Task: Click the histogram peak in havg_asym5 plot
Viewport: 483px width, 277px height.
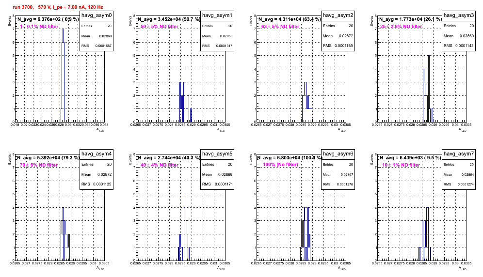Action: coord(185,195)
